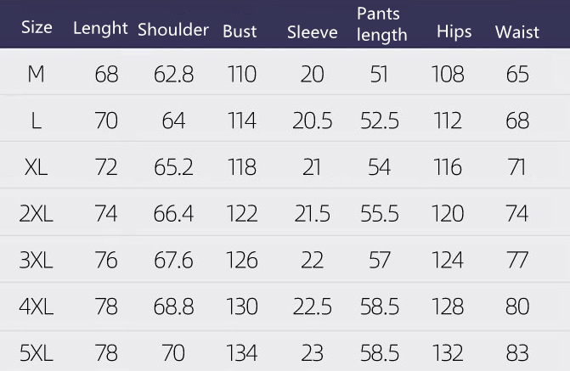Click the 3XL size row label
This screenshot has height=371, width=570.
tap(36, 260)
